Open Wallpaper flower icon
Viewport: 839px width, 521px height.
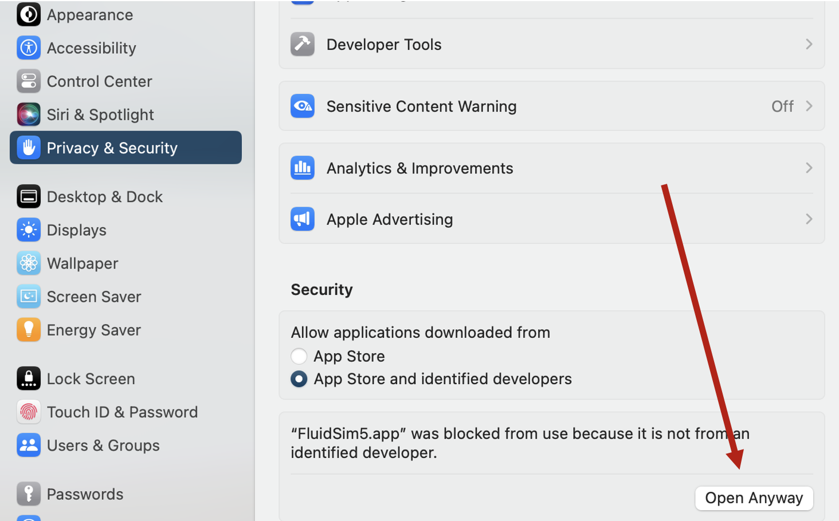click(x=28, y=263)
